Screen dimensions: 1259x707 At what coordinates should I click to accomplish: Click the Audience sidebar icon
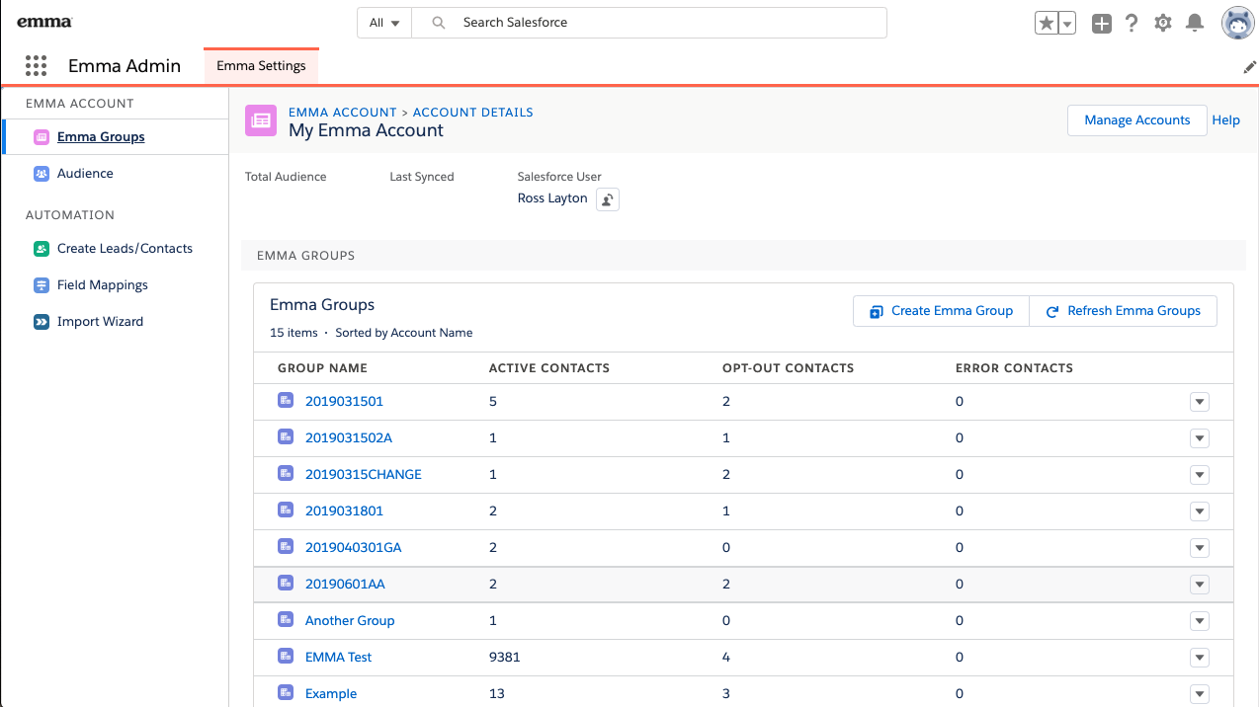[42, 174]
